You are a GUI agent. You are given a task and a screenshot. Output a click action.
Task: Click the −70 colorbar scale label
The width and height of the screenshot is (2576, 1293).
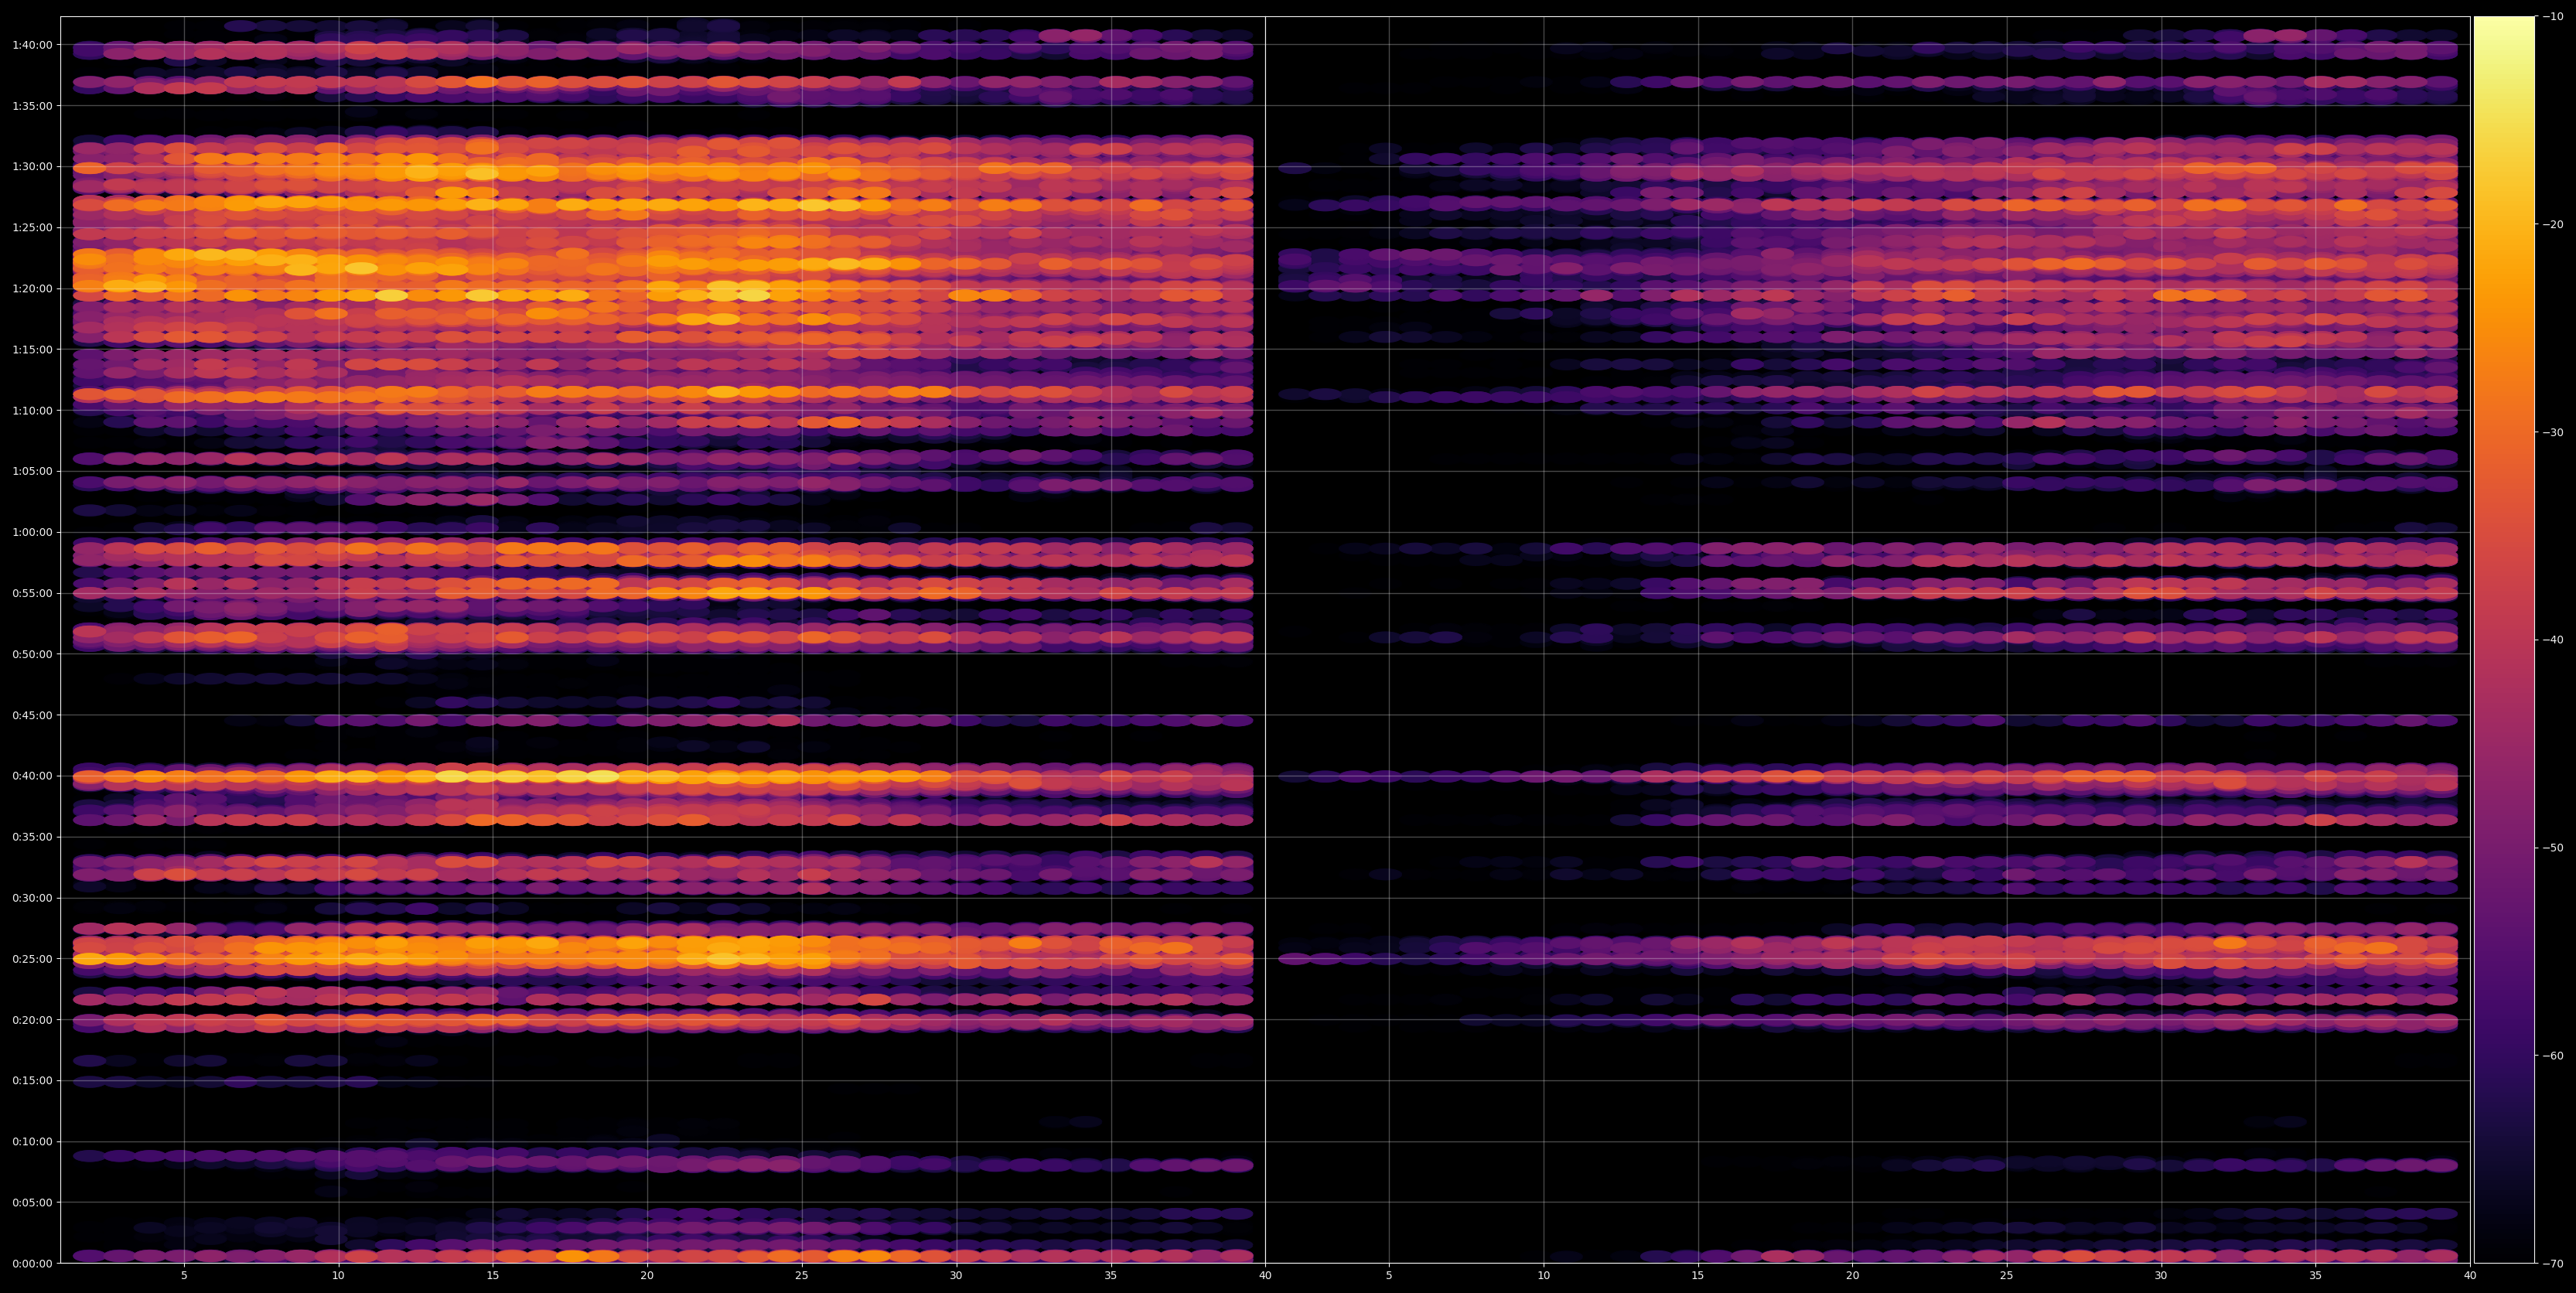[x=2552, y=1264]
